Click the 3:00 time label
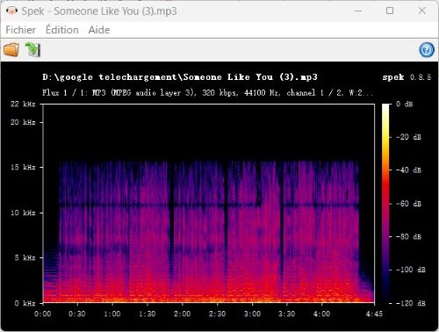Image resolution: width=439 pixels, height=332 pixels. click(x=252, y=314)
